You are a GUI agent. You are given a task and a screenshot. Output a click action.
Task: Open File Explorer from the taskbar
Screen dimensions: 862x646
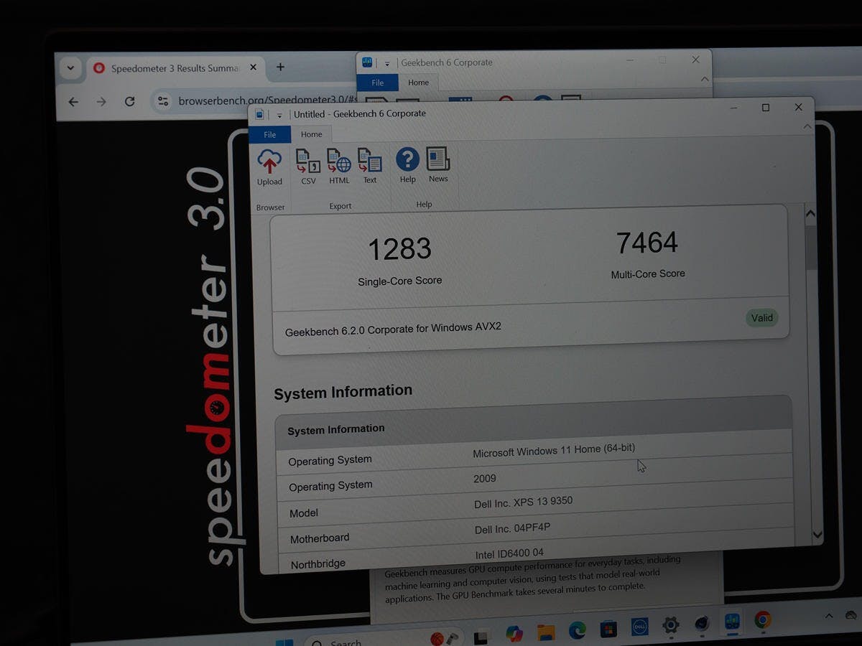pos(546,632)
